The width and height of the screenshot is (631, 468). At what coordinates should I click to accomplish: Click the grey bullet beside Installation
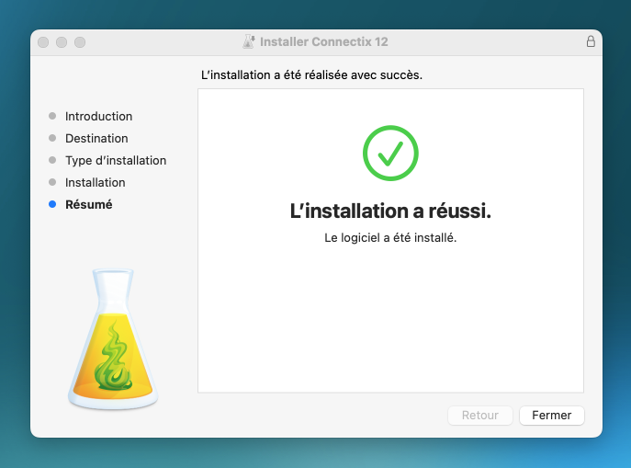pos(52,183)
